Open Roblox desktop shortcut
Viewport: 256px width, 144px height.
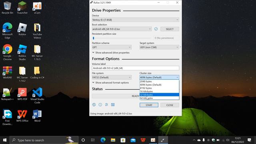pyautogui.click(x=22, y=29)
